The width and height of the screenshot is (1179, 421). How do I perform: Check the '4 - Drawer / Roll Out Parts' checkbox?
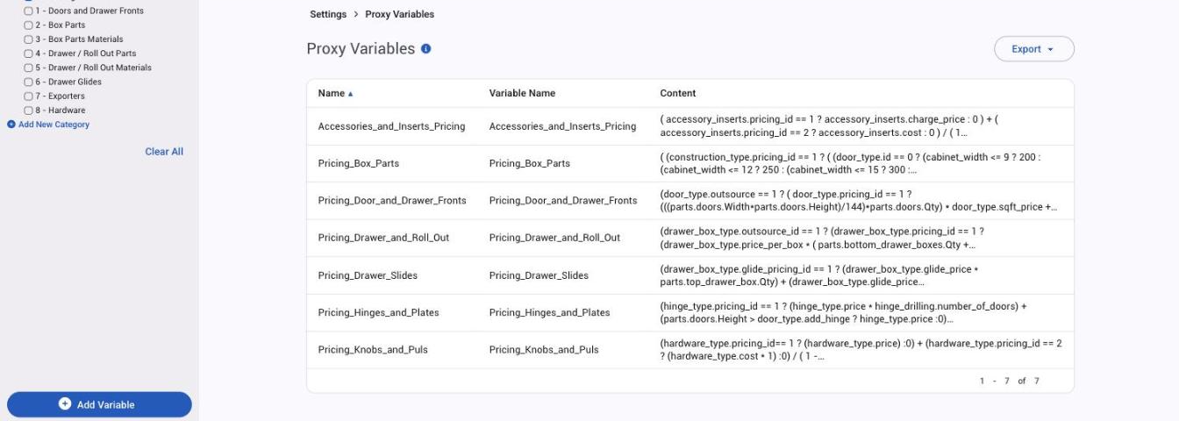pos(29,54)
